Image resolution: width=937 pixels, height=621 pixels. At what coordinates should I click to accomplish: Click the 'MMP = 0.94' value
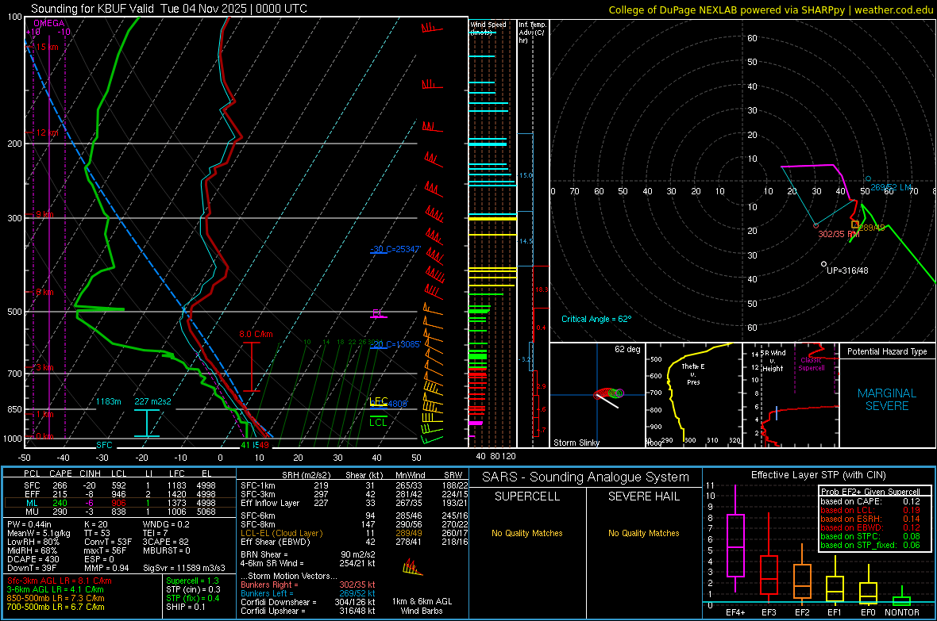tap(106, 569)
